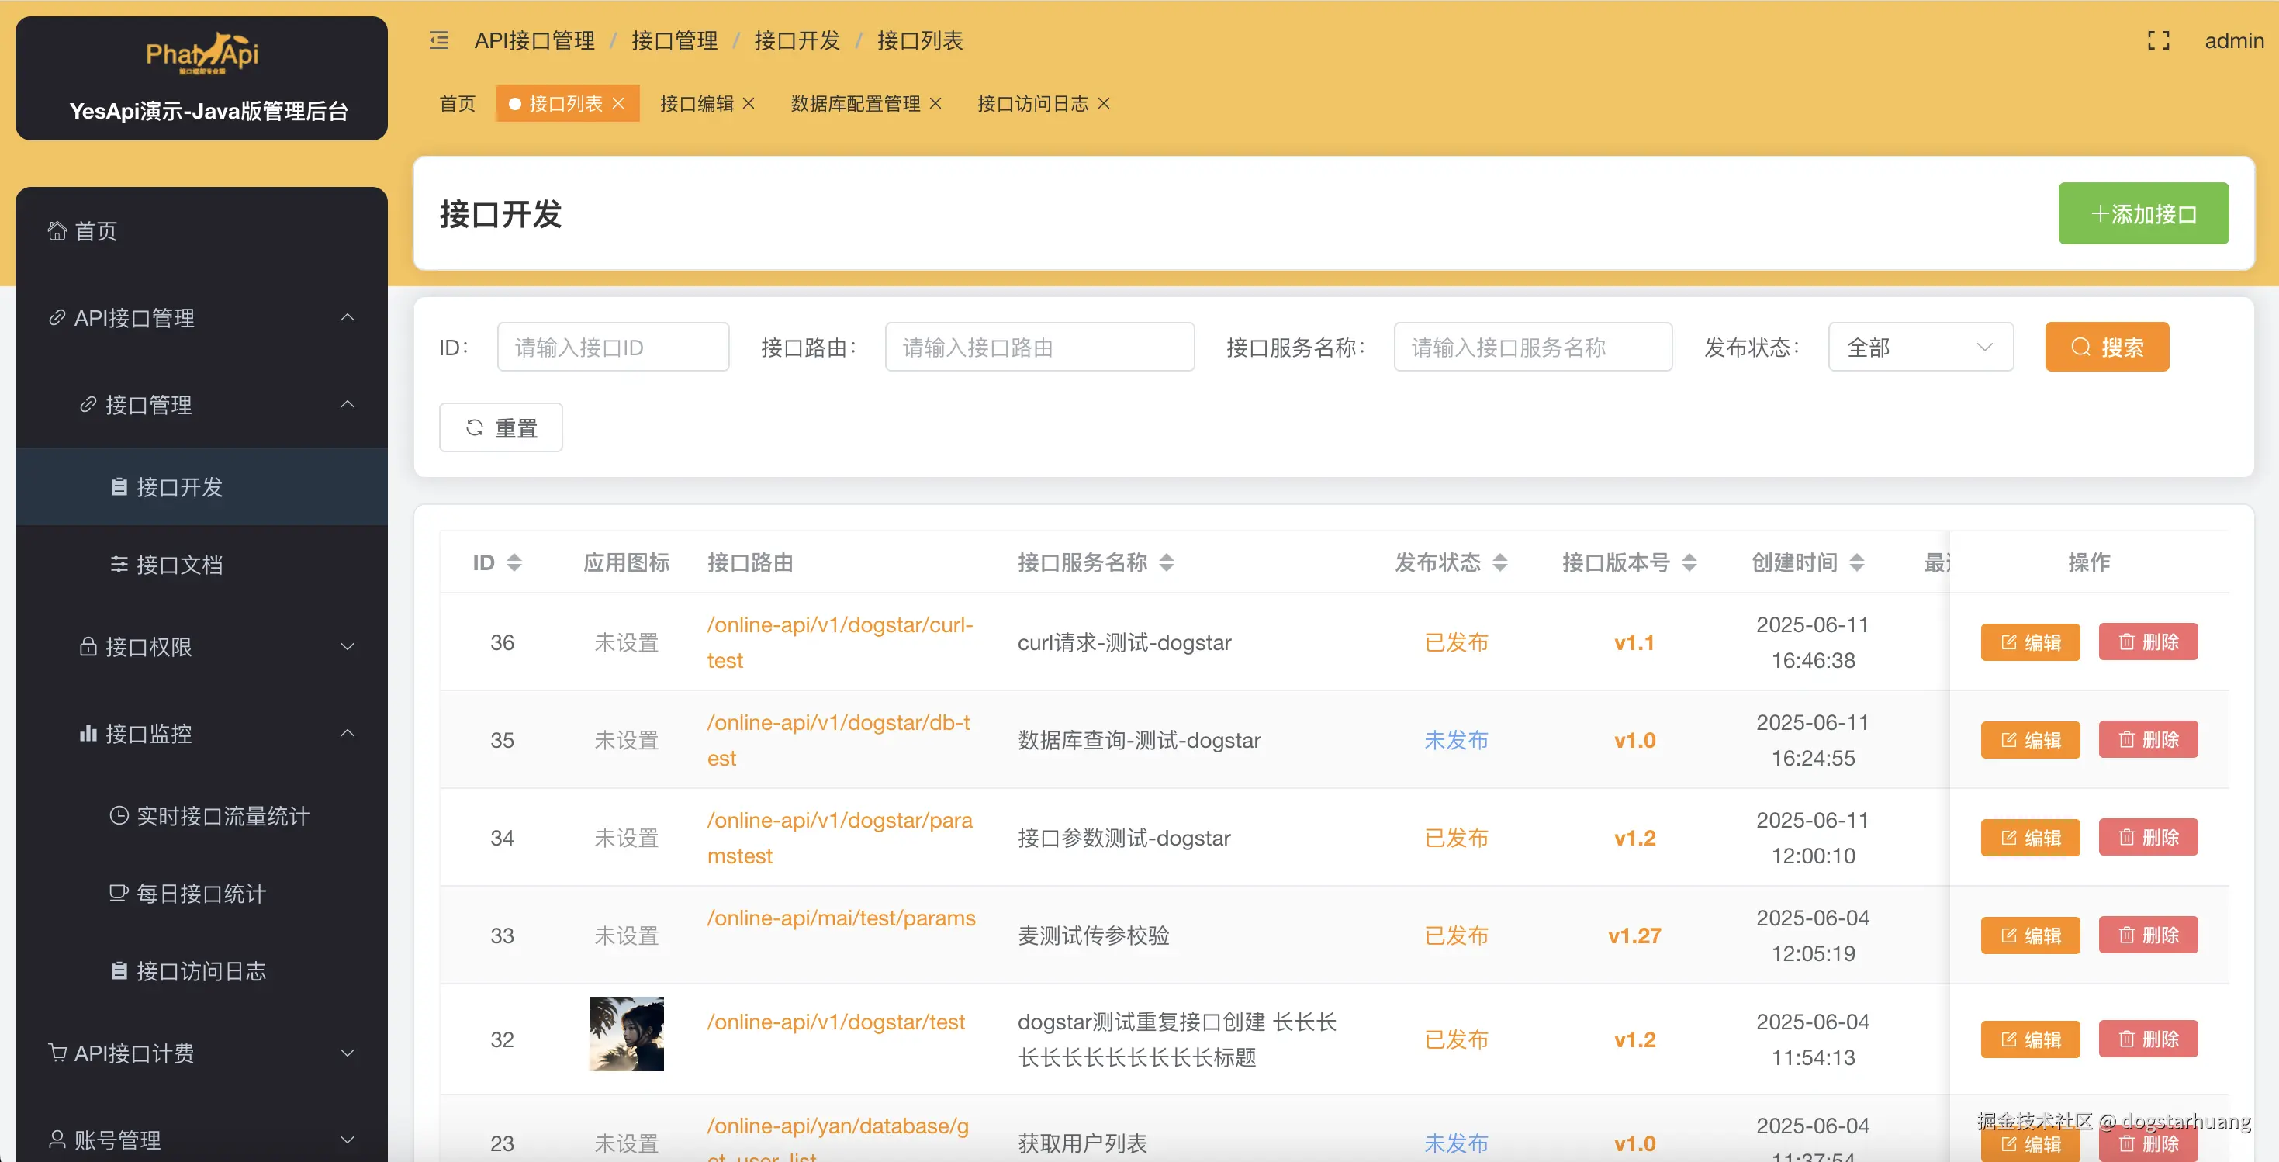Image resolution: width=2279 pixels, height=1162 pixels.
Task: Open the 发布状态 dropdown showing 全部
Action: click(x=1920, y=347)
